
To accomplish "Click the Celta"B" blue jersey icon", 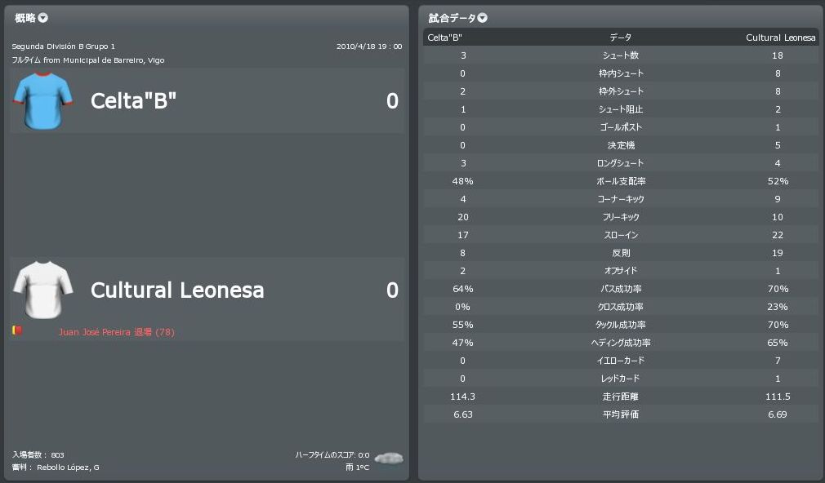I will tap(43, 100).
